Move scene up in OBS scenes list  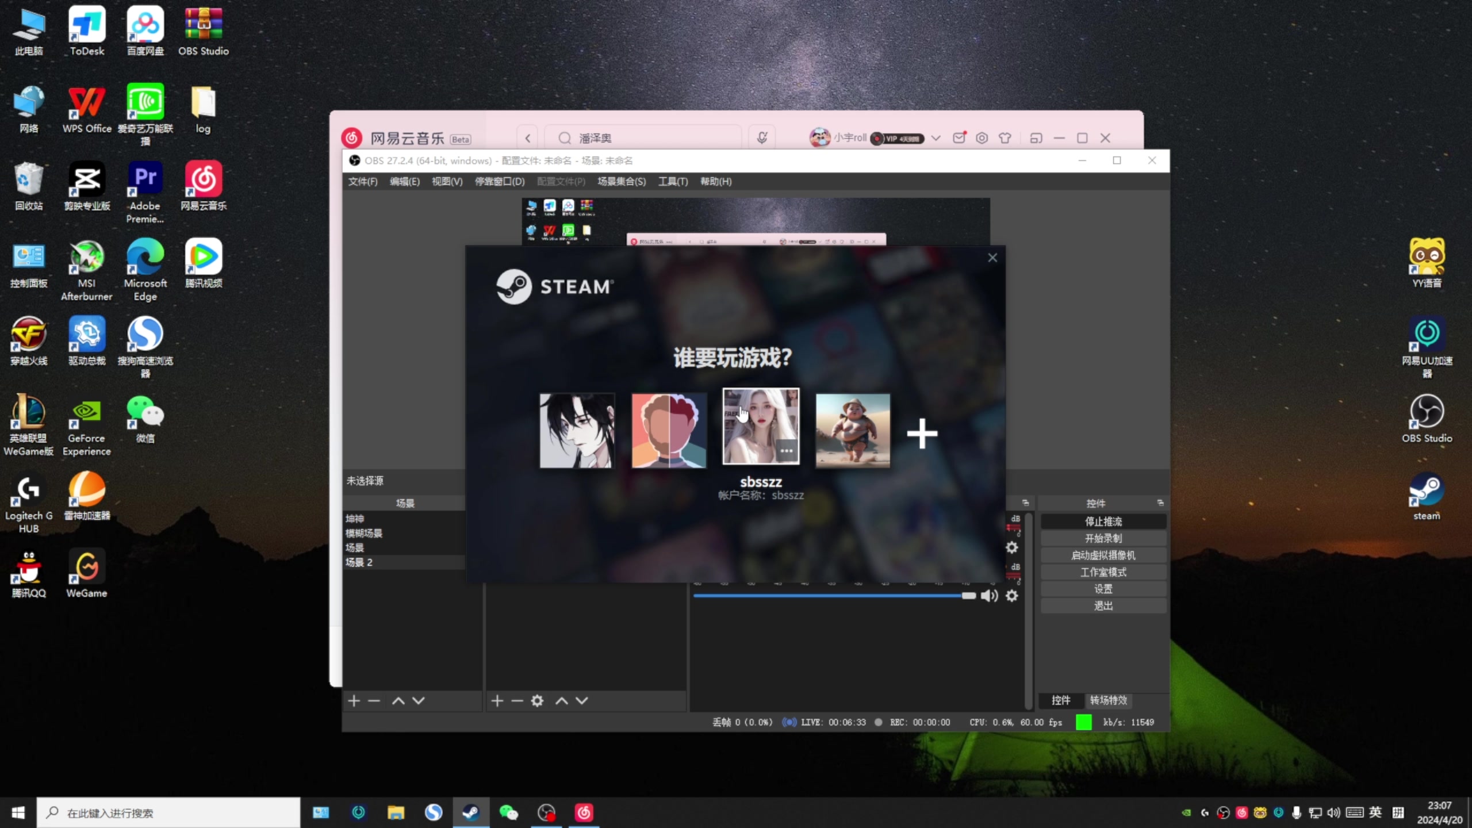coord(398,700)
